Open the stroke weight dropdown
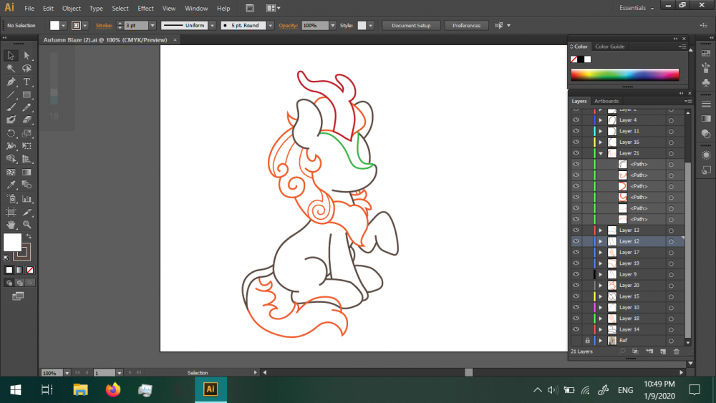Viewport: 716px width, 403px height. pos(153,26)
